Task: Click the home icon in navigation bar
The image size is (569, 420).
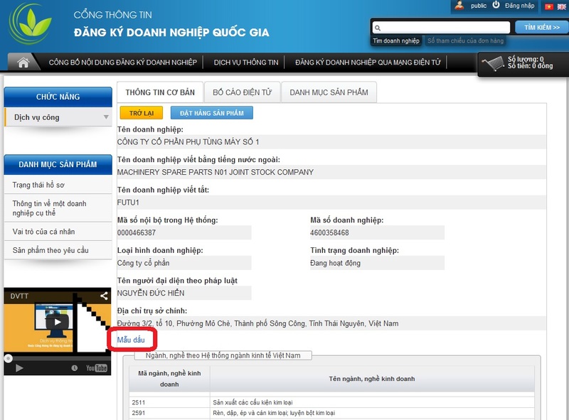Action: click(x=23, y=63)
